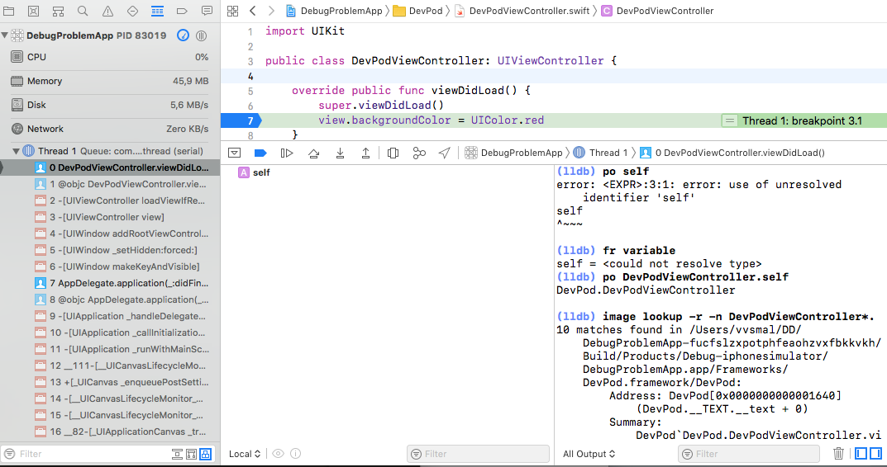Open the Issue navigator warning icon

tap(107, 11)
